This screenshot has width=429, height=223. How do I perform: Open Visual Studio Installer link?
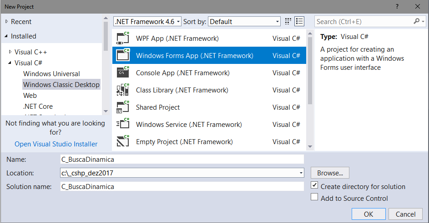coord(56,144)
